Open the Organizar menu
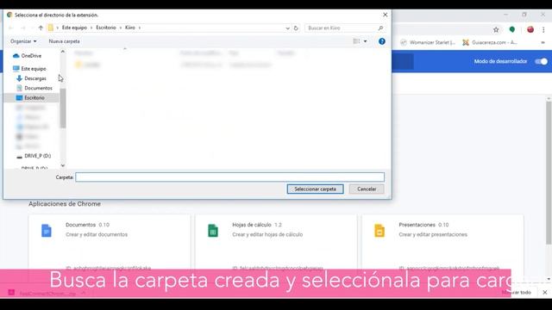552x310 pixels. point(23,41)
